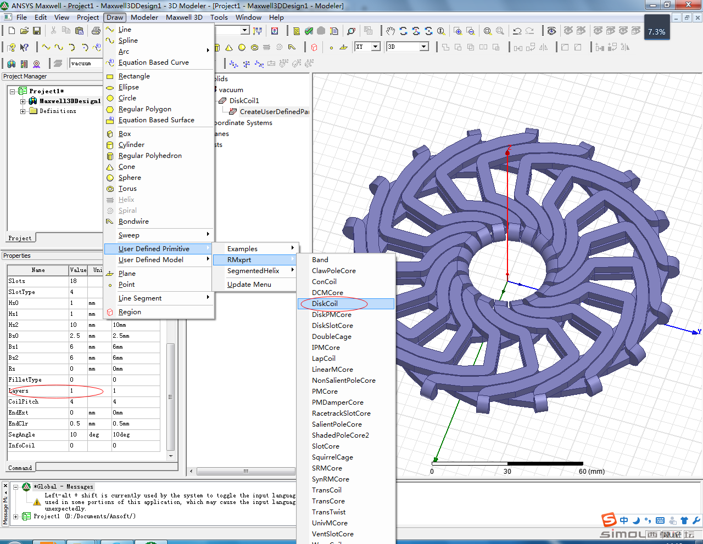Click the Slots value 18 cell
703x544 pixels.
click(x=79, y=281)
